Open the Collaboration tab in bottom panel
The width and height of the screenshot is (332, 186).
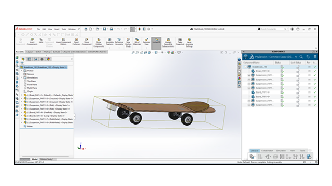point(267,151)
